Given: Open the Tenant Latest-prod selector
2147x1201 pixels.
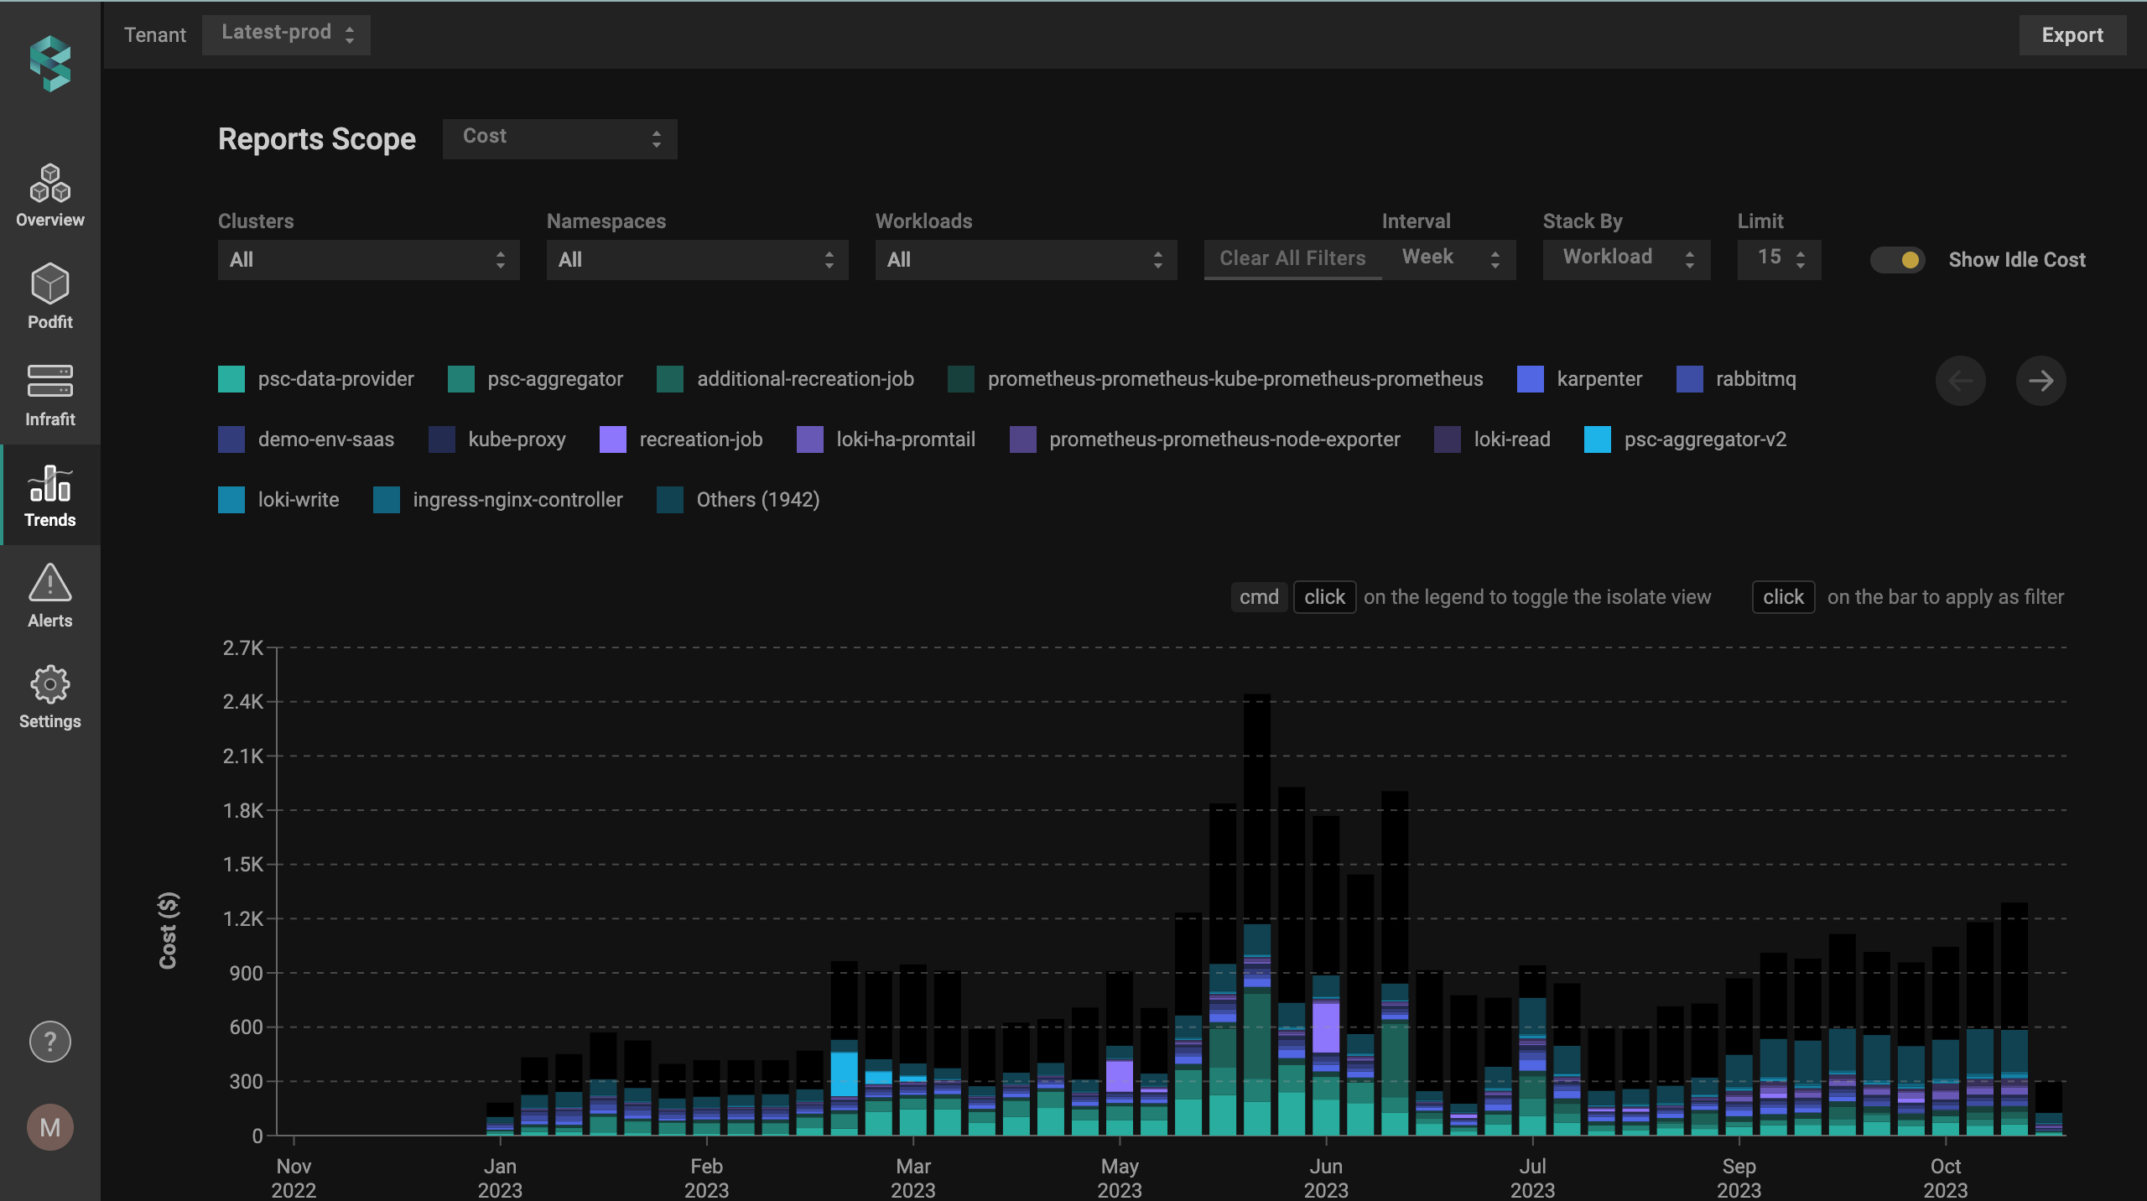Looking at the screenshot, I should click(x=285, y=34).
